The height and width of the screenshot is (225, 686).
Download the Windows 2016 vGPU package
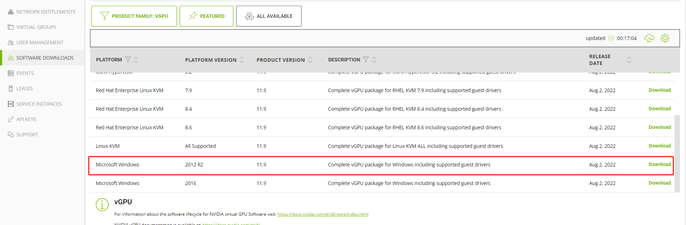point(660,183)
